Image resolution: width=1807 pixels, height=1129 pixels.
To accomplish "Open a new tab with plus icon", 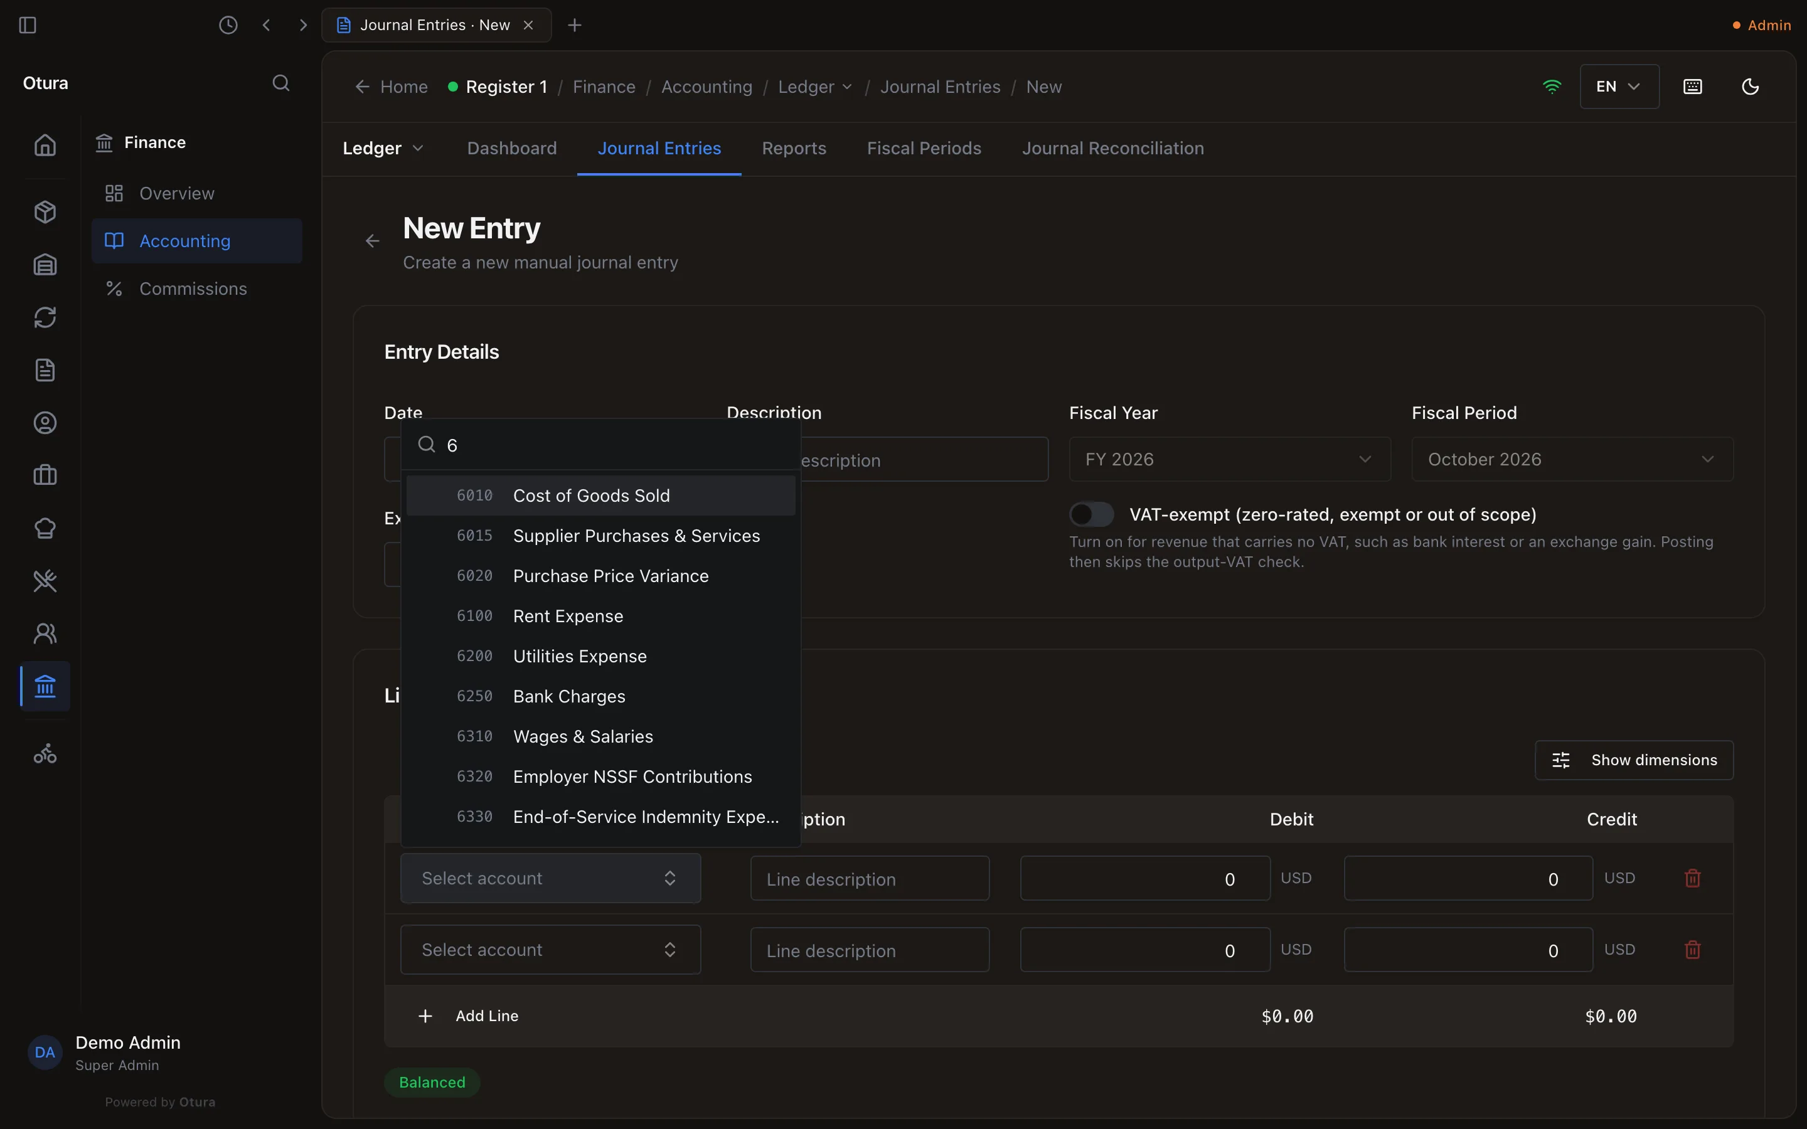I will pyautogui.click(x=574, y=25).
